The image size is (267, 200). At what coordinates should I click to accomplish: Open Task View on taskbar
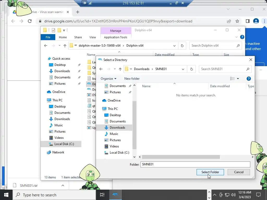point(102,195)
